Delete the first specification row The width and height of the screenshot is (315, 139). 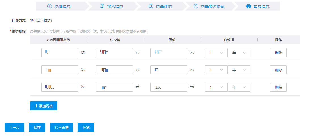[x=278, y=53]
